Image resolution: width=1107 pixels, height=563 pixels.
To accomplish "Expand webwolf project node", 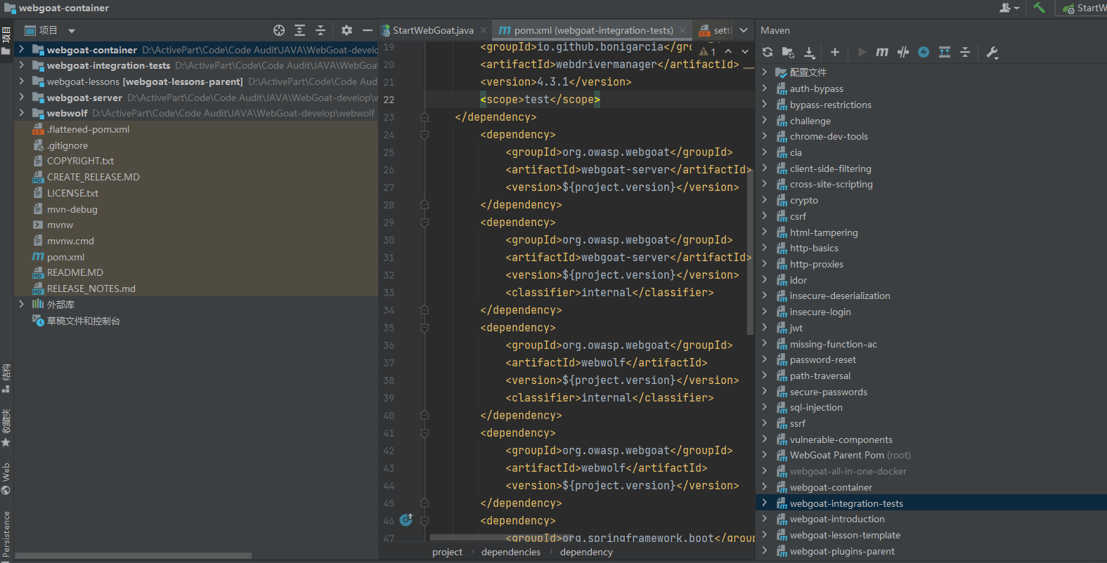I will point(21,112).
